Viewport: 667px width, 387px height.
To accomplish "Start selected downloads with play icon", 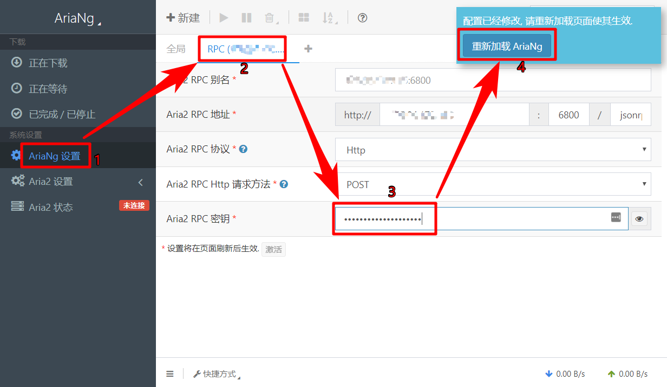I will click(x=224, y=18).
